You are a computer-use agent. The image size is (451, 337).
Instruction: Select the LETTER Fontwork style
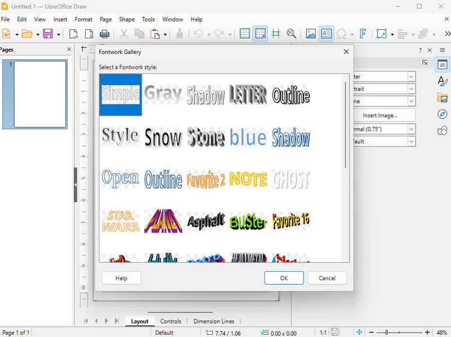[248, 95]
